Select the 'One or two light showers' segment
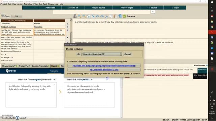The width and height of the screenshot is (216, 121). pos(17,38)
